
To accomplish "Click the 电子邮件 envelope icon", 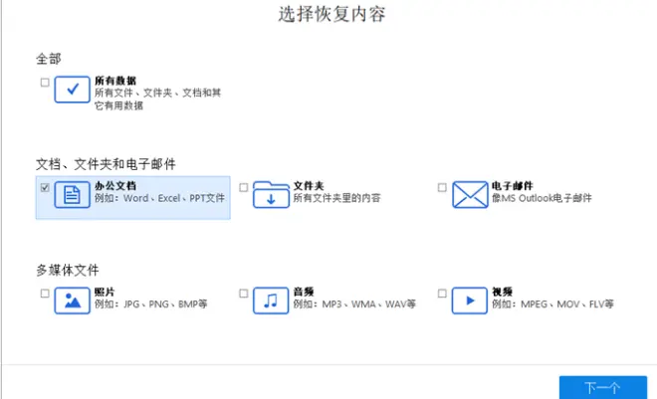I will 470,195.
